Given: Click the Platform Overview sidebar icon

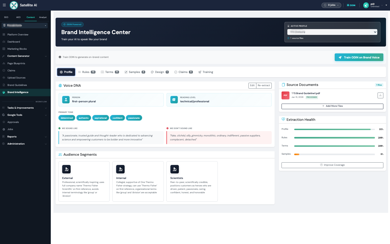Looking at the screenshot, I should (x=4, y=35).
